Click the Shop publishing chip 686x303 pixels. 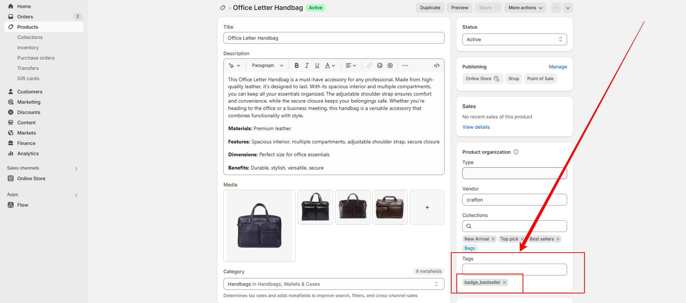point(514,79)
